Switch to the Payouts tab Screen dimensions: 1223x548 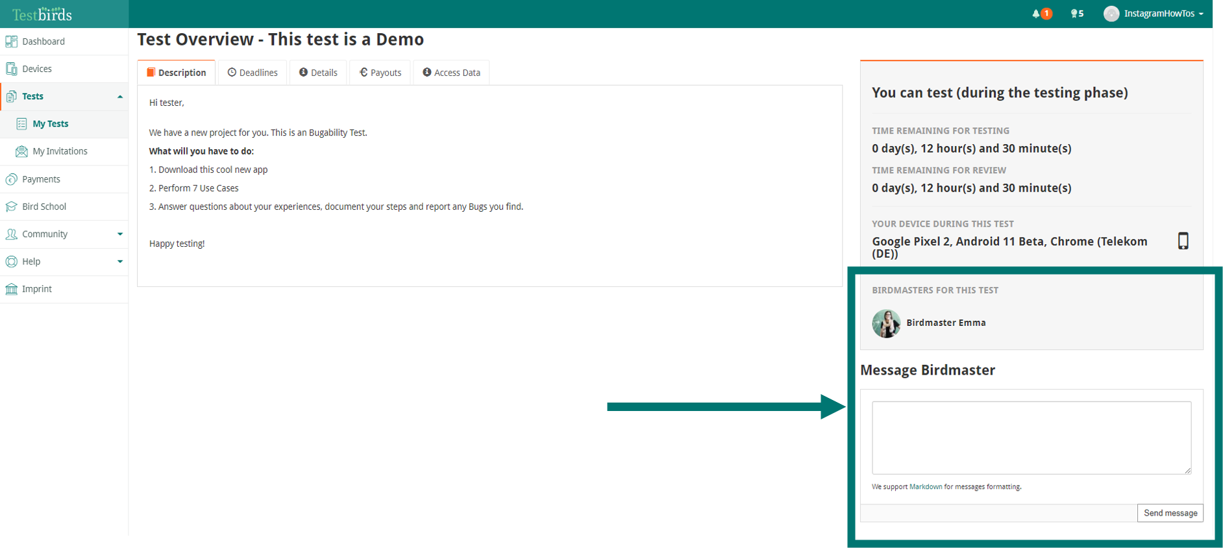point(380,73)
